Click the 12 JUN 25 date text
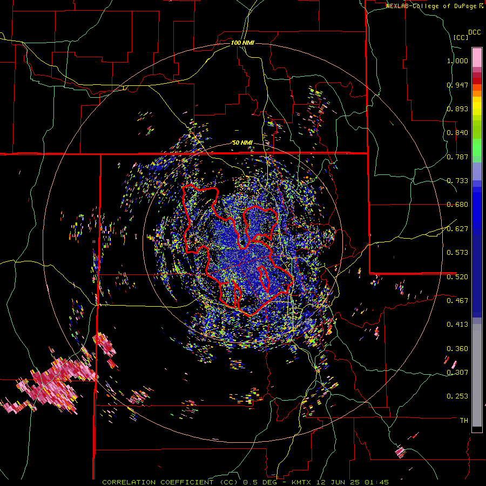This screenshot has height=486, width=486. pos(338,482)
